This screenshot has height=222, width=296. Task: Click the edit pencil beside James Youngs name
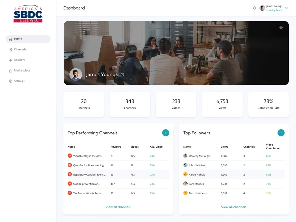coord(123,74)
